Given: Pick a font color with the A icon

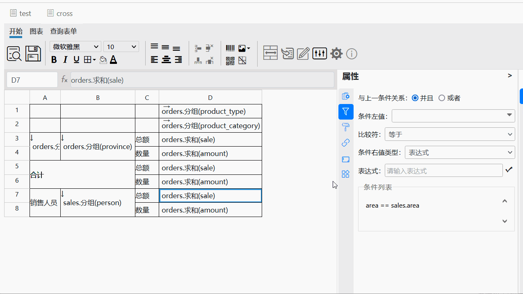Looking at the screenshot, I should [x=114, y=60].
